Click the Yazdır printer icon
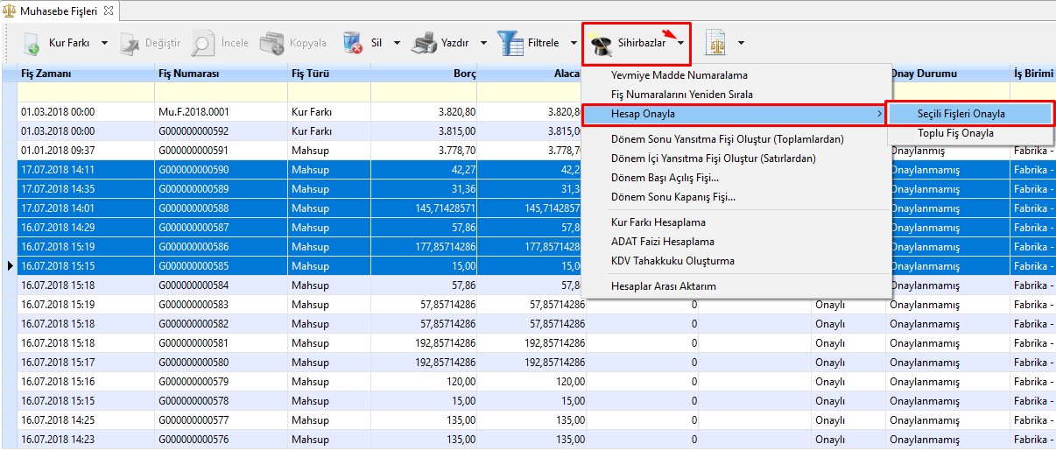Screen dimensions: 1056x451 [424, 43]
